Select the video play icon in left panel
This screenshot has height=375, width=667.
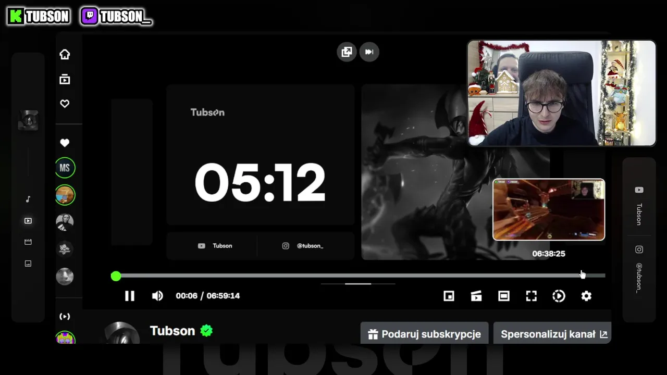pos(28,221)
